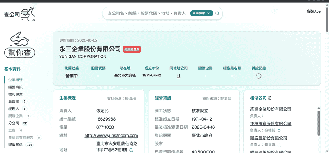Select 經理人 in sidebar

tap(14, 109)
